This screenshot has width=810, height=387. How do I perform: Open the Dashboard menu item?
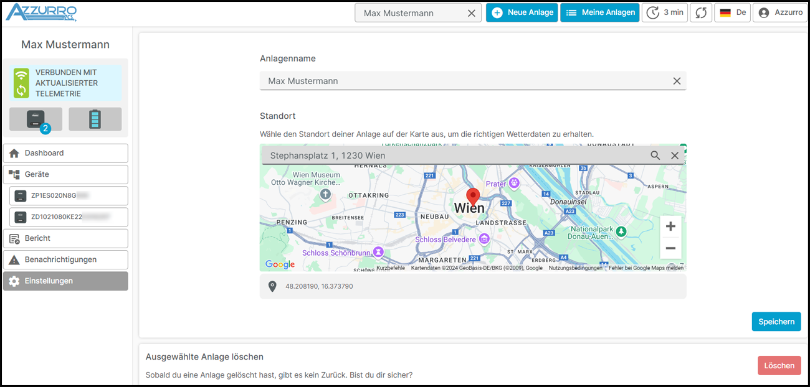65,153
